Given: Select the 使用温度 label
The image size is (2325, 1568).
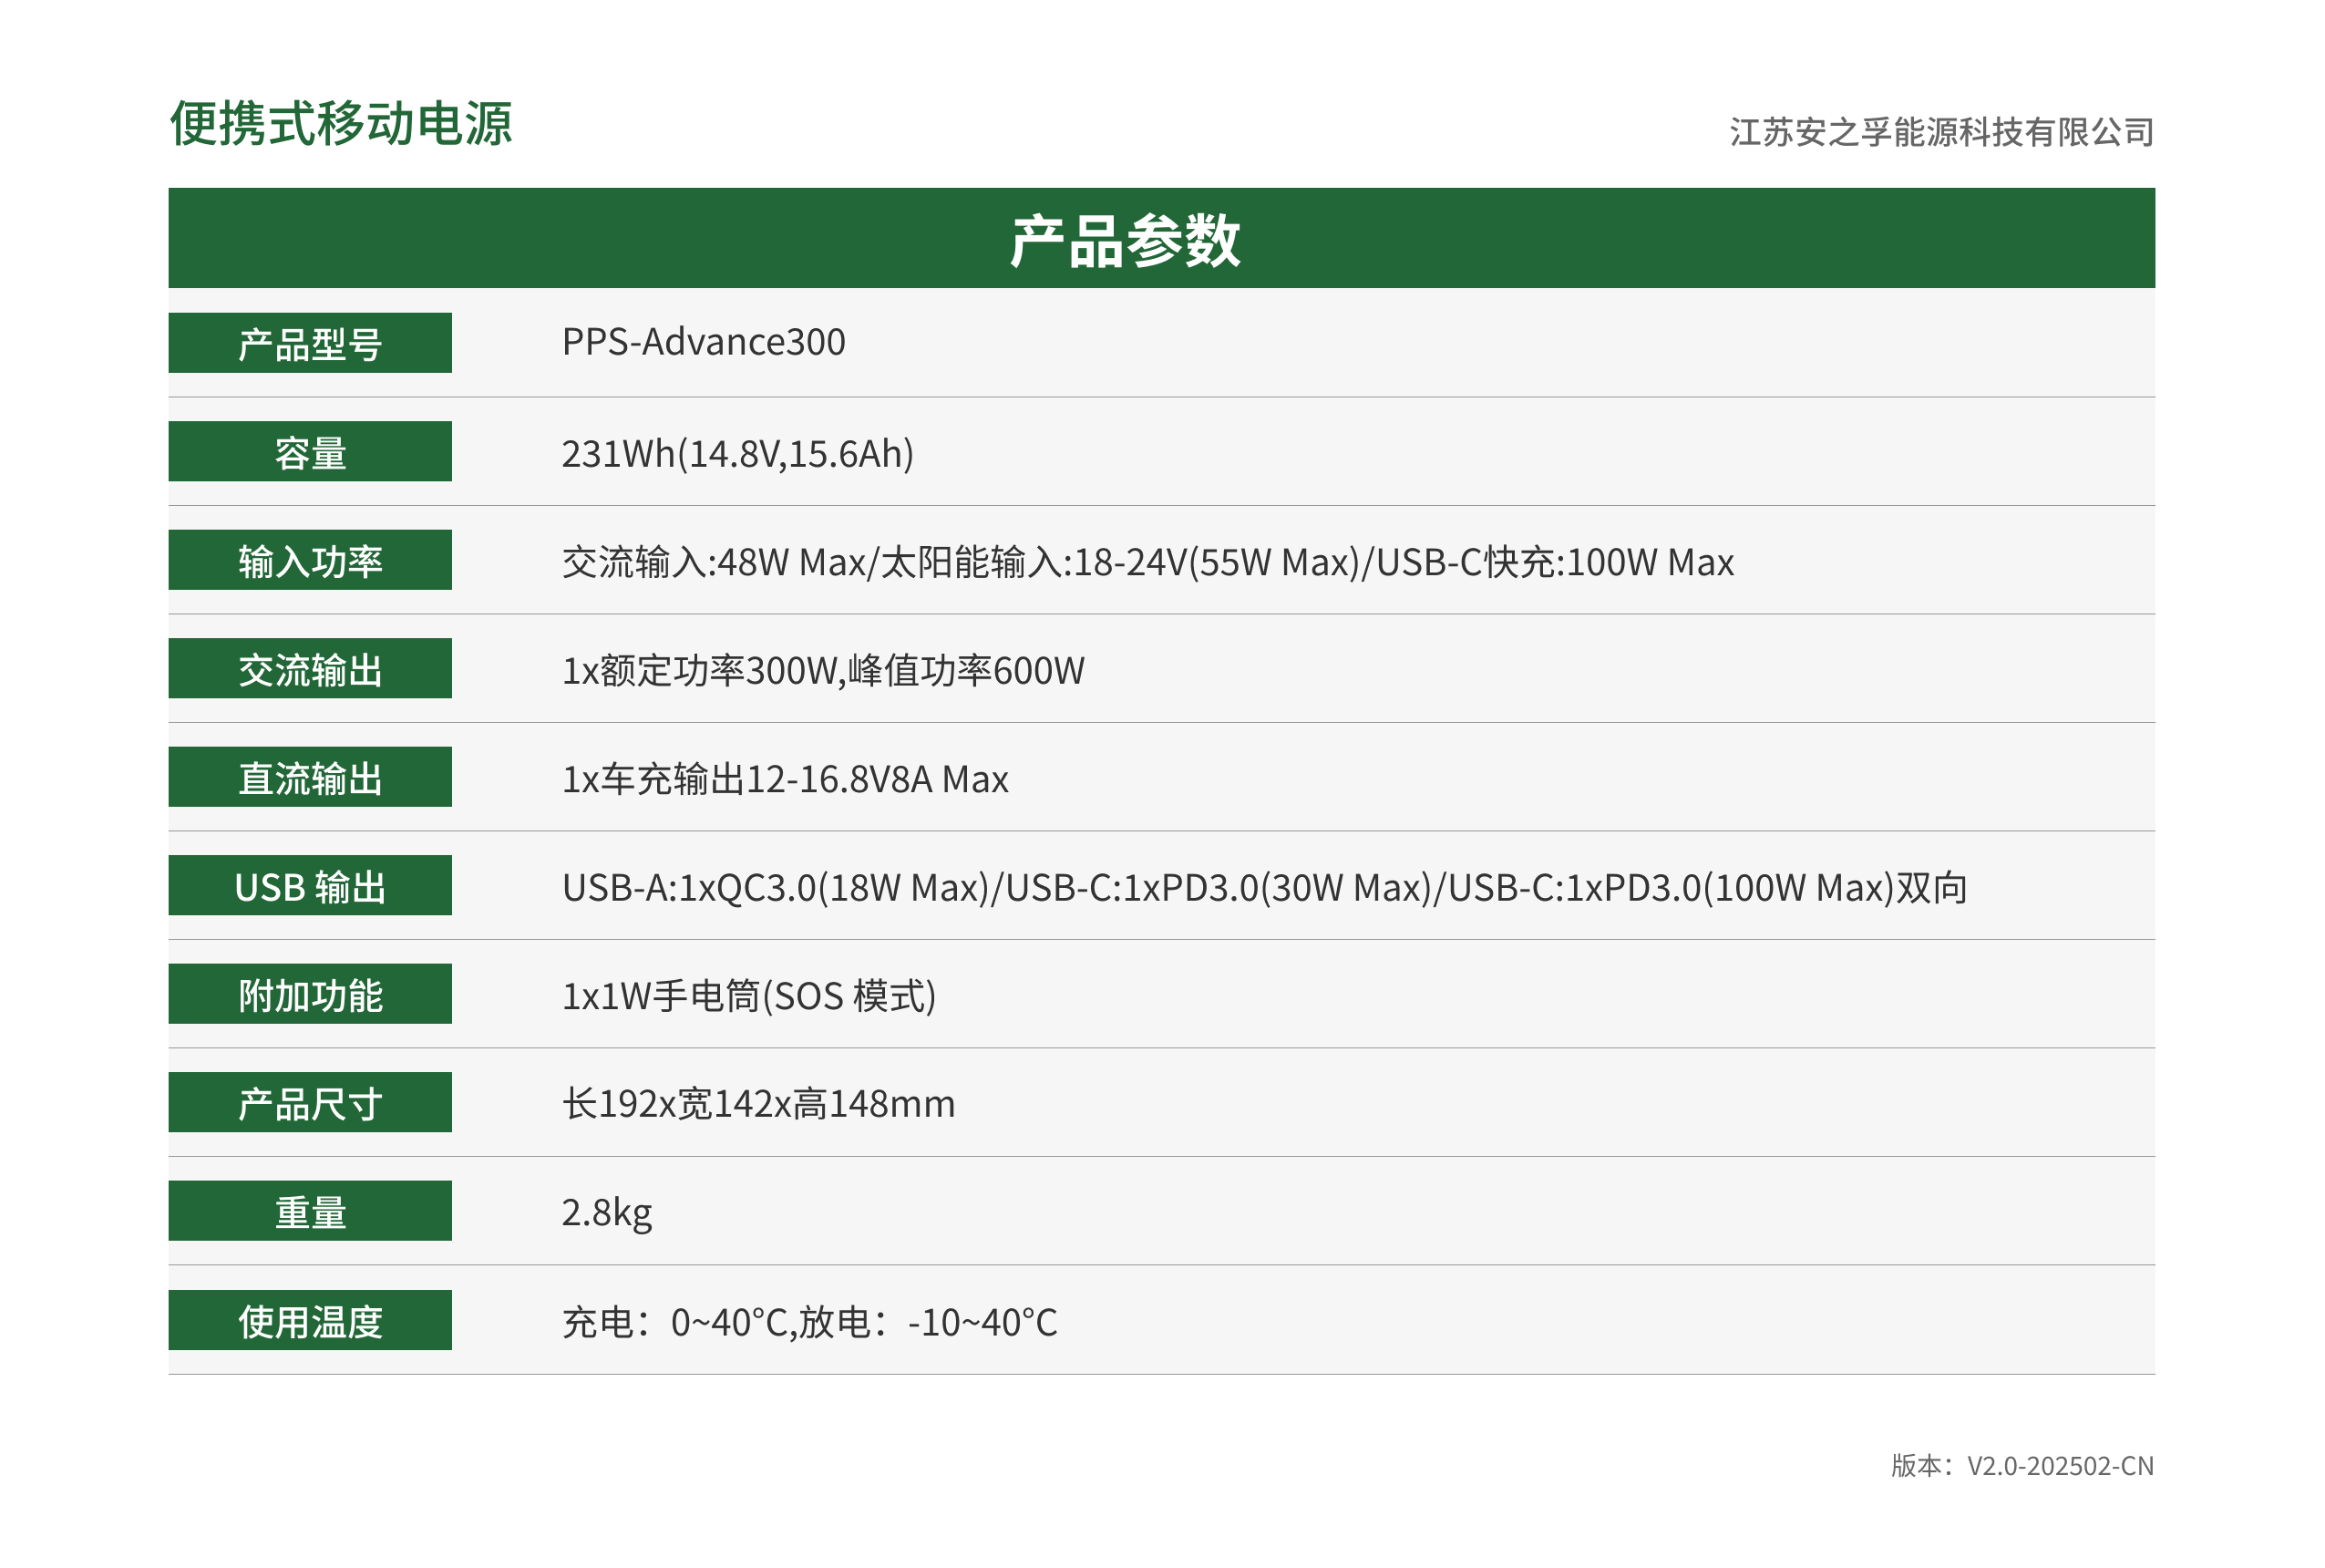Looking at the screenshot, I should (x=310, y=1320).
